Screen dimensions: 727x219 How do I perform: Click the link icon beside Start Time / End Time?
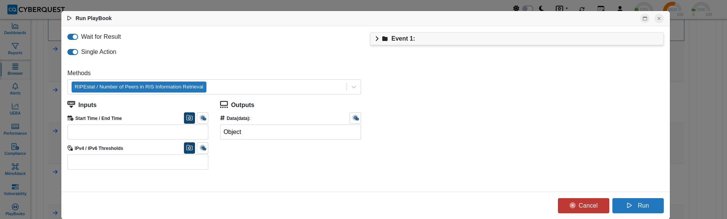click(203, 118)
